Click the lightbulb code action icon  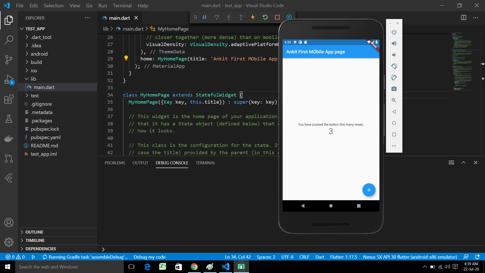click(x=126, y=58)
